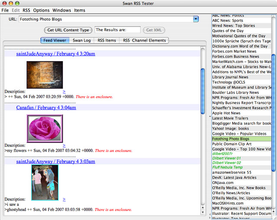
Task: Click inside The Results are text field
Action: click(x=117, y=30)
